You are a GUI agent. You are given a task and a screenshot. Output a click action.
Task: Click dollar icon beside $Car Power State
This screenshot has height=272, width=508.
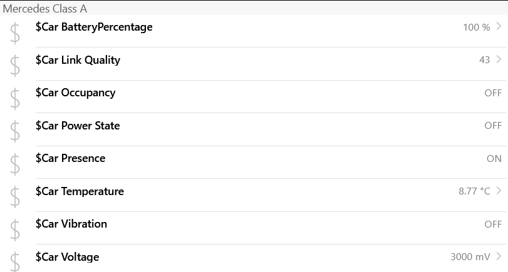[x=15, y=131]
